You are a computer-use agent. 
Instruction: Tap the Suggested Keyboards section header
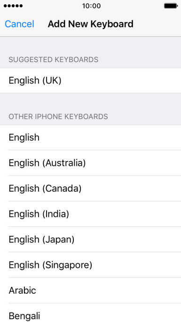(x=54, y=60)
